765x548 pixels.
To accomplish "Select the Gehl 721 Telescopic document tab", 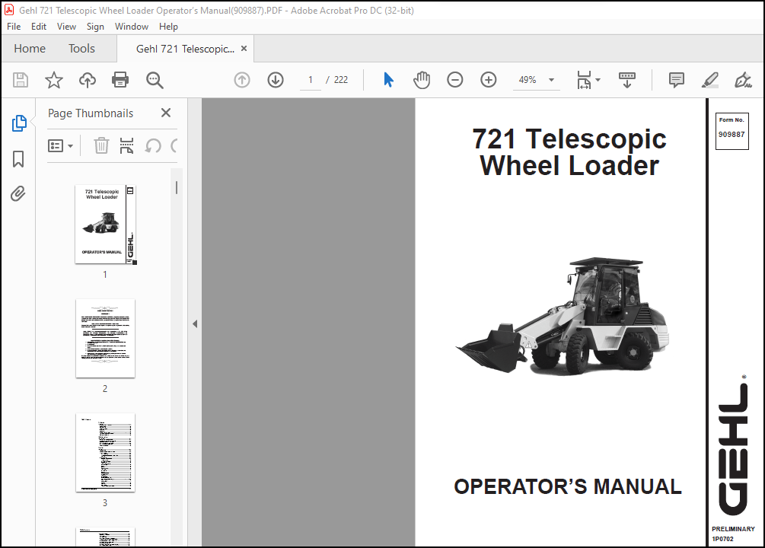I will pos(185,49).
